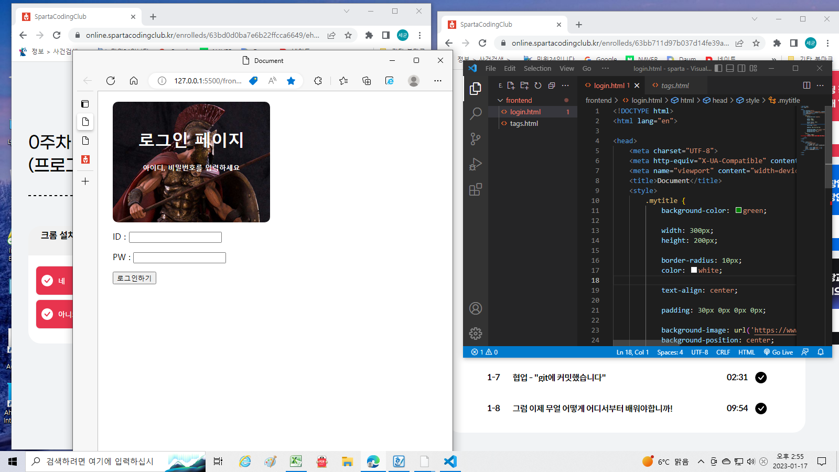The width and height of the screenshot is (839, 472).
Task: View site information for 127.0.0.1
Action: [x=162, y=81]
